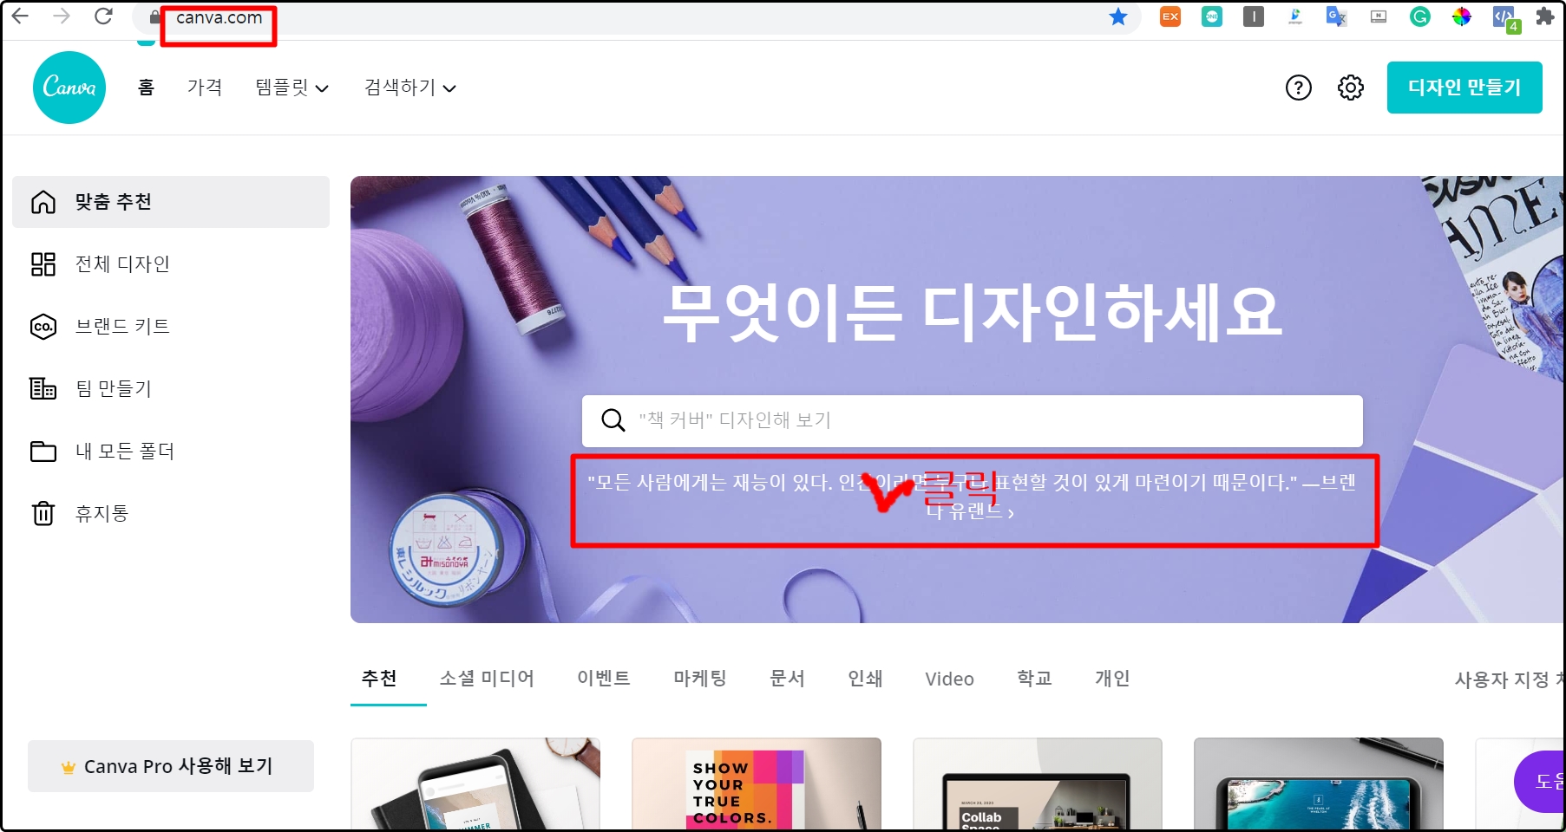Open 내 모든 폴더 in the sidebar

(x=171, y=452)
